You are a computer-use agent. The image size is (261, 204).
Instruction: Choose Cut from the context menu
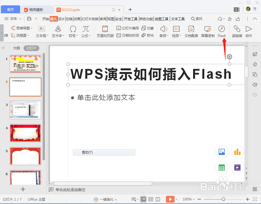(104, 152)
